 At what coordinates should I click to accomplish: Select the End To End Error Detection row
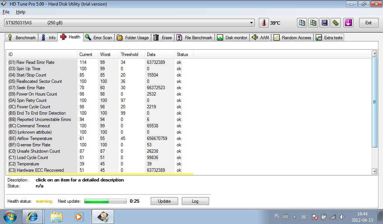tap(100, 113)
